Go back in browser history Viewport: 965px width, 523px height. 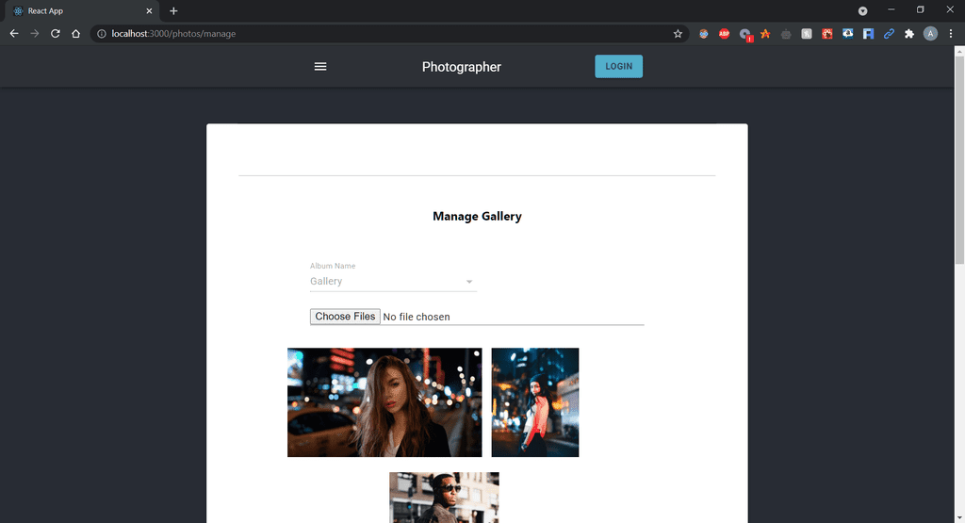tap(14, 34)
